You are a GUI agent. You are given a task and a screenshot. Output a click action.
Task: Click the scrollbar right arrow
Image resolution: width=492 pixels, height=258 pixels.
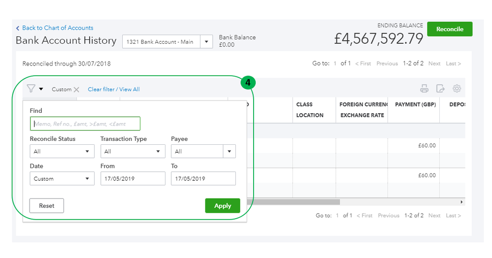pos(461,202)
